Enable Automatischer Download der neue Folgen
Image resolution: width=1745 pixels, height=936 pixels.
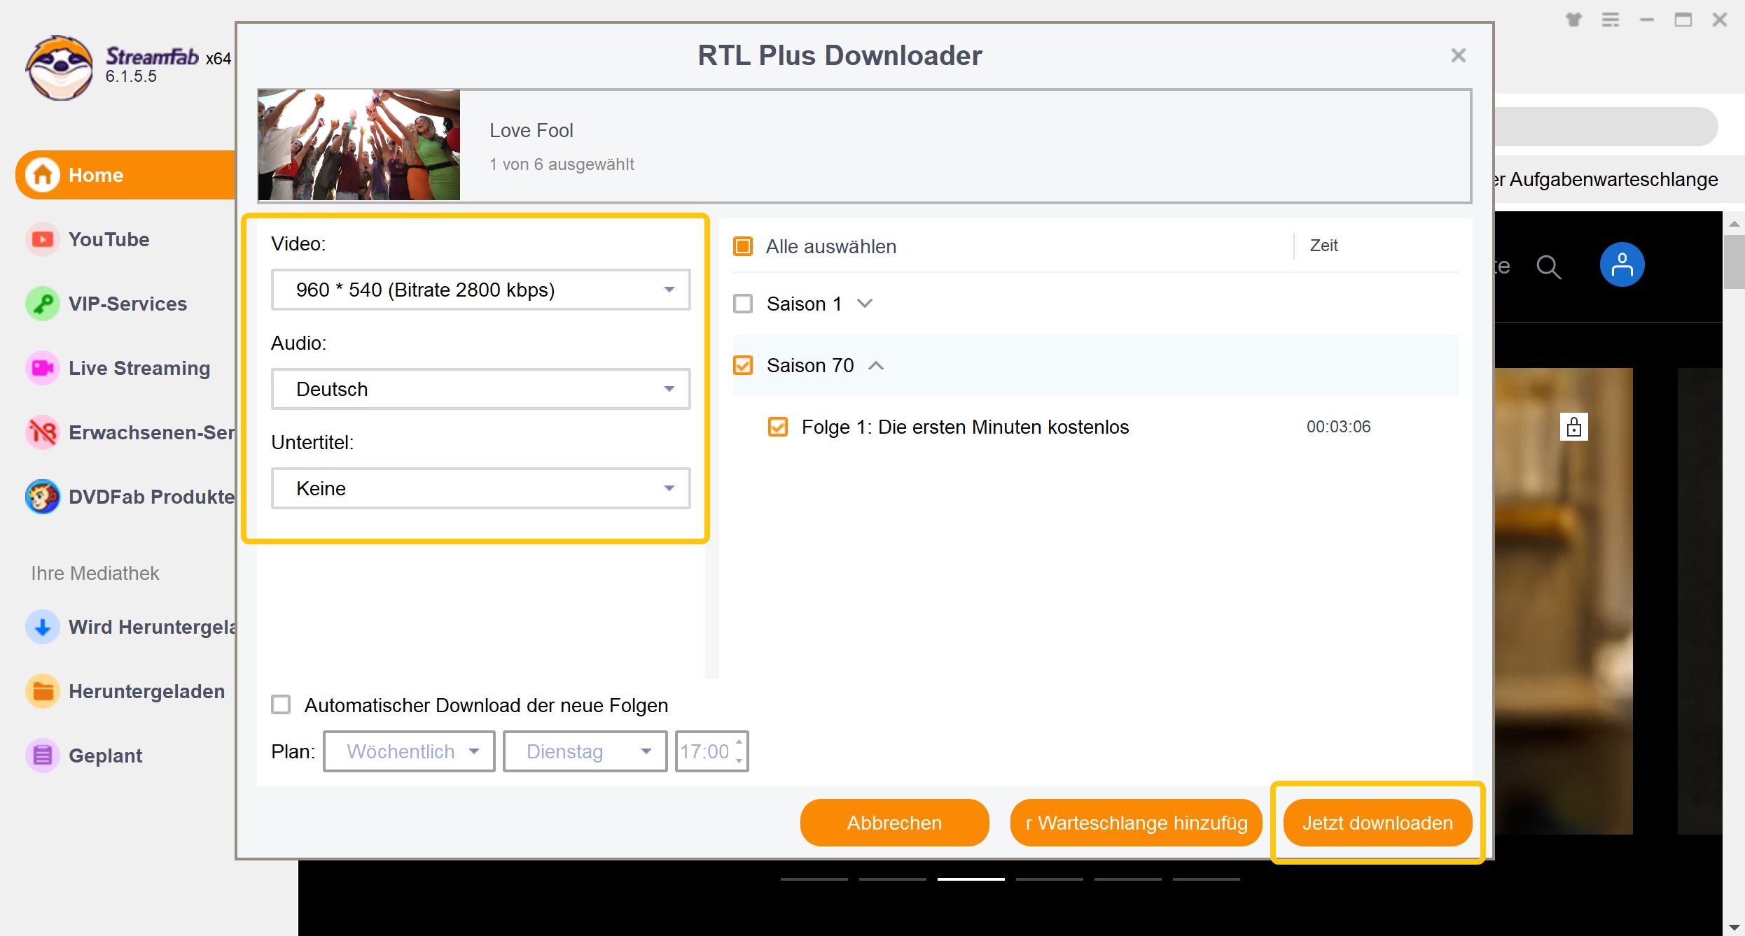[x=281, y=705]
